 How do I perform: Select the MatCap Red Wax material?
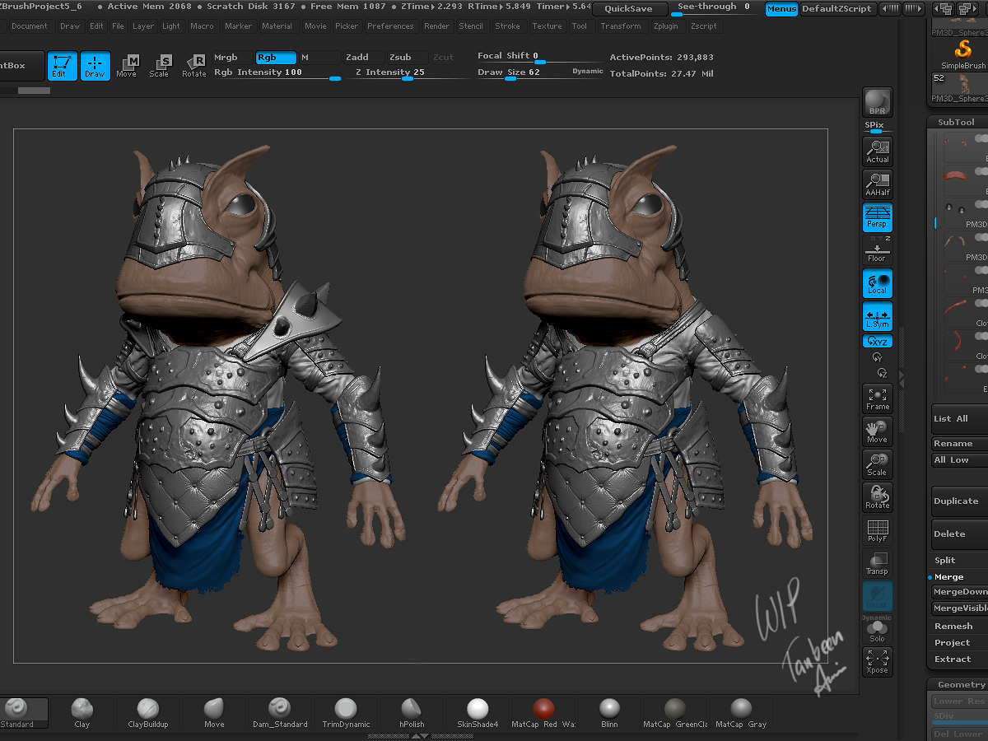543,713
